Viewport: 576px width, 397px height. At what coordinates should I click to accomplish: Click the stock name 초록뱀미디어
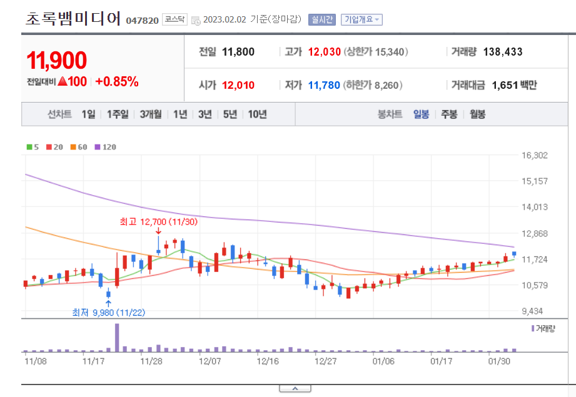[73, 18]
